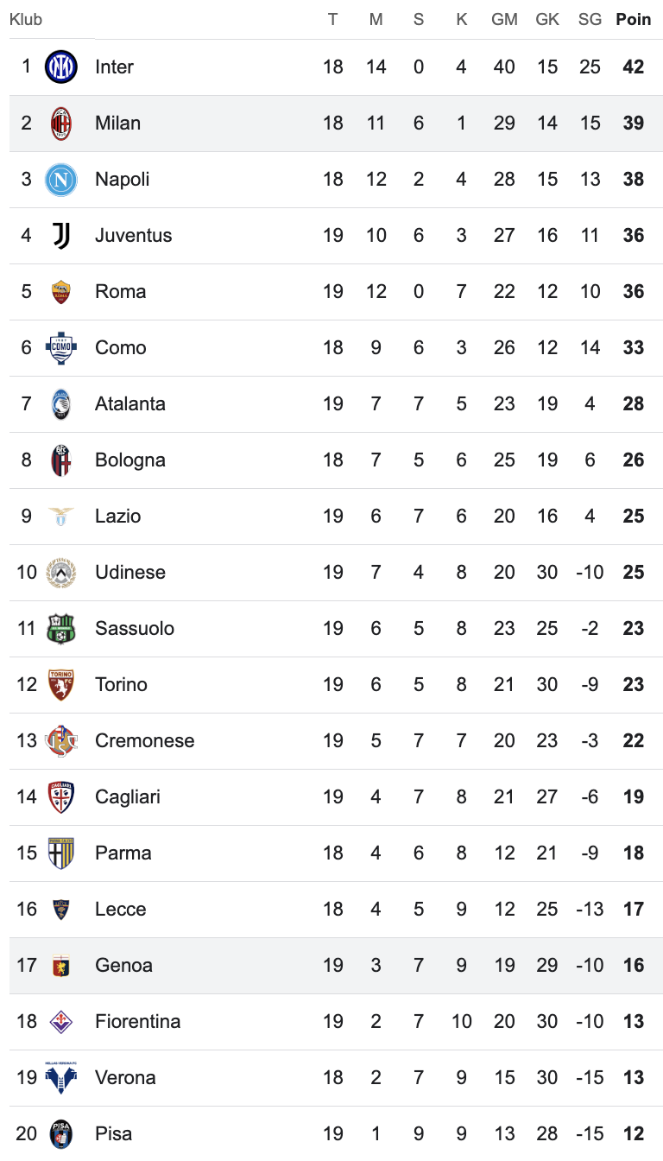Select the Fiorentina team name
Image resolution: width=663 pixels, height=1161 pixels.
click(137, 1022)
